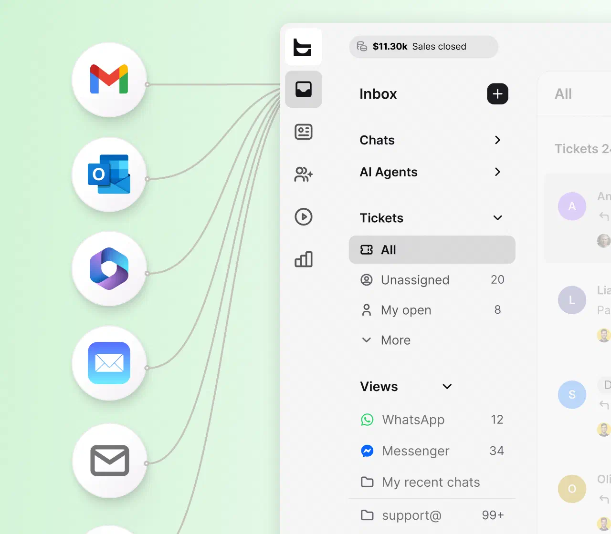Collapse the Views section chevron
This screenshot has height=534, width=611.
447,386
